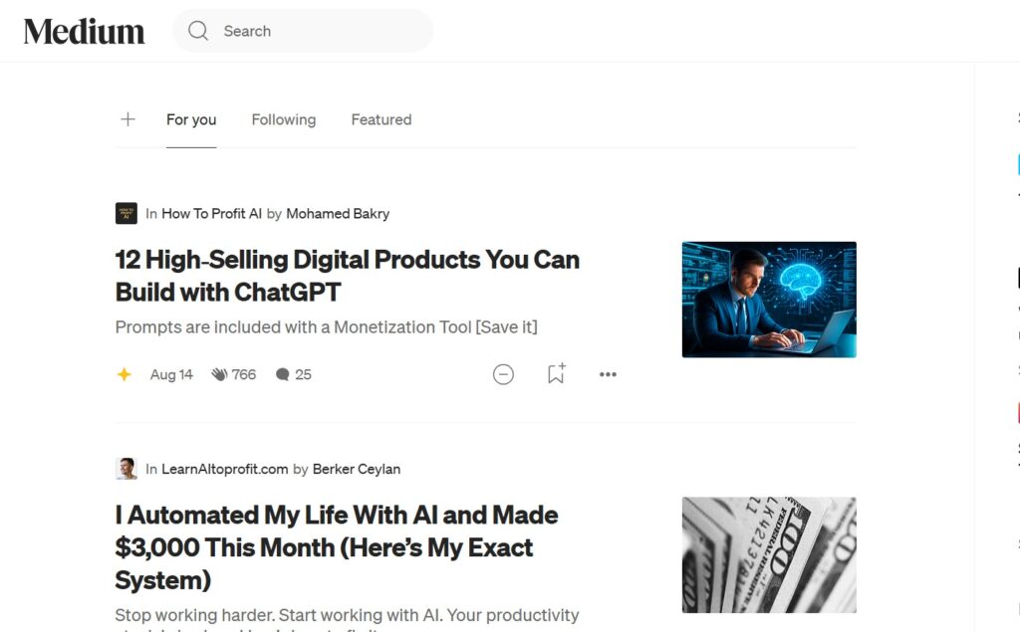The height and width of the screenshot is (632, 1020).
Task: Click the yellow member-only star icon
Action: click(125, 374)
